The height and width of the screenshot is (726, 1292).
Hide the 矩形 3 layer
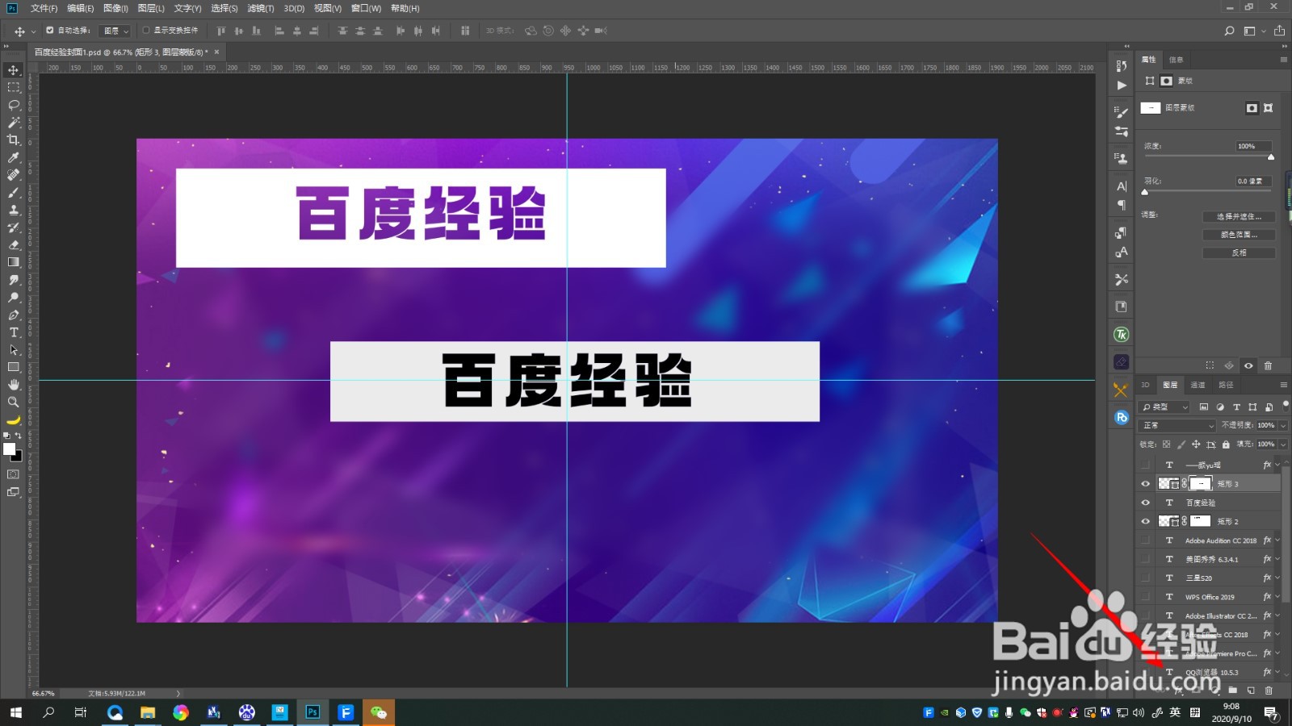pos(1145,484)
